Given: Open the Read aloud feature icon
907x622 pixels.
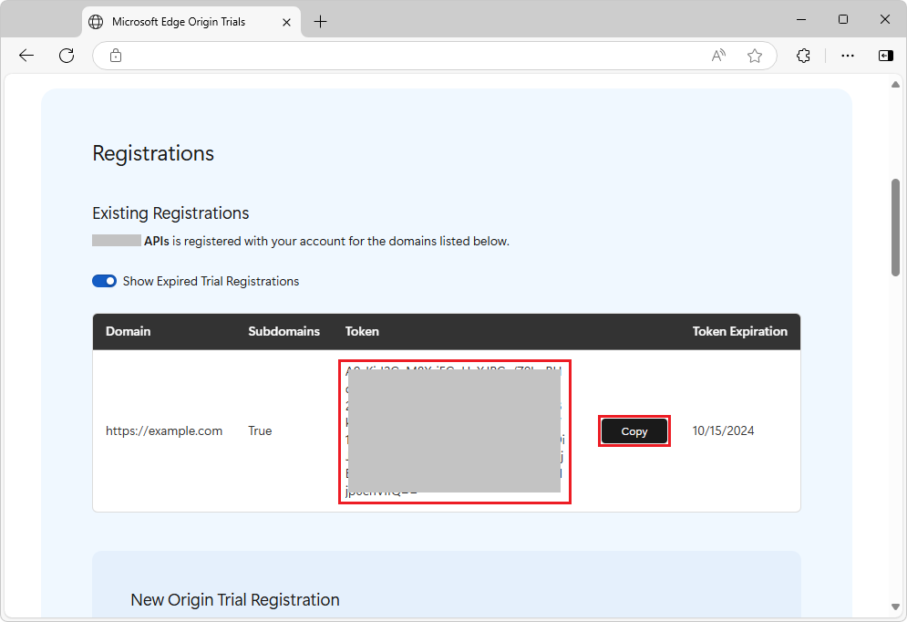Looking at the screenshot, I should [717, 56].
